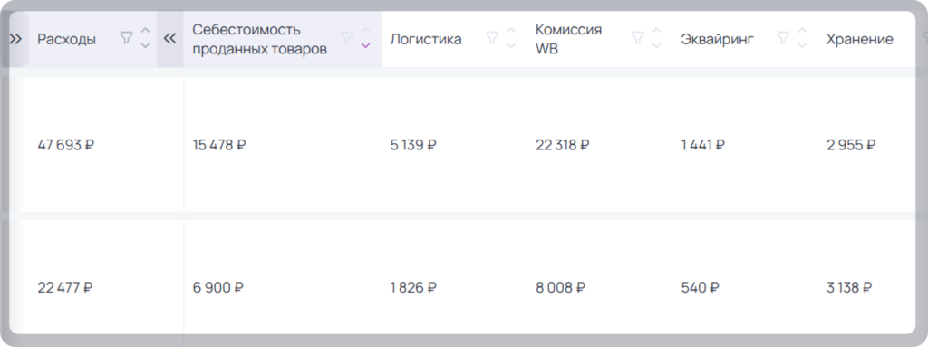928x347 pixels.
Task: Sort Себестоимость descending with the purple down arrow
Action: tap(366, 45)
